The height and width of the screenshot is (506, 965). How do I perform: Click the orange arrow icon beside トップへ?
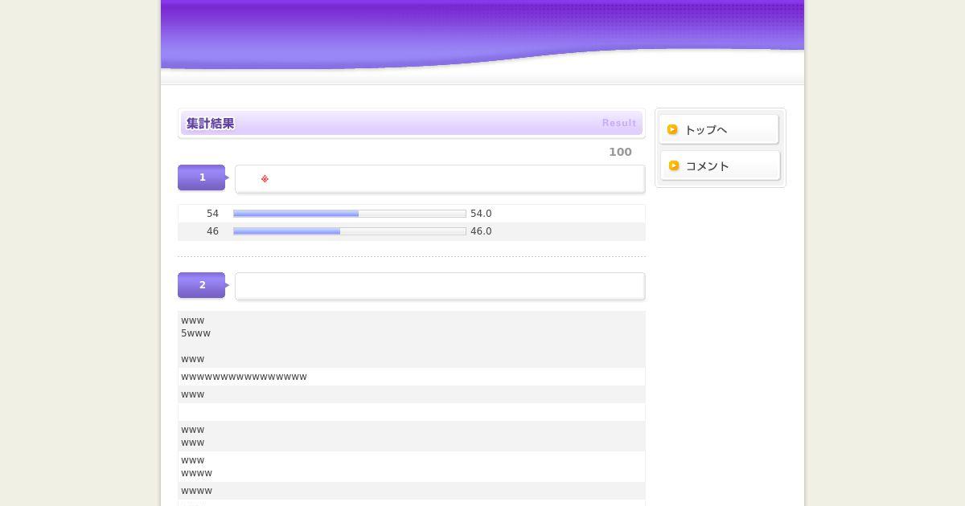(x=672, y=129)
